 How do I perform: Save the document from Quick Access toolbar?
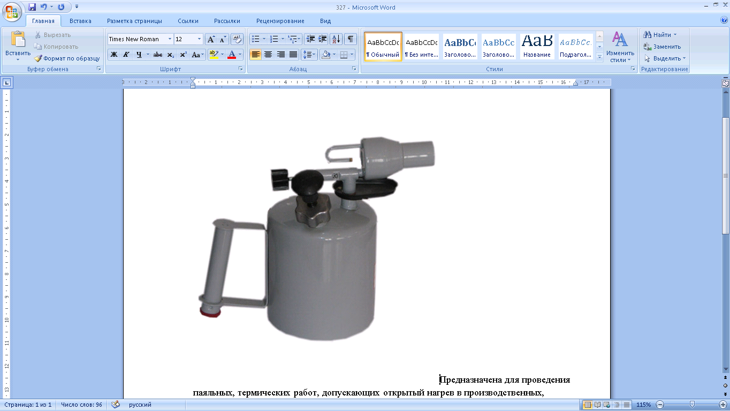32,7
